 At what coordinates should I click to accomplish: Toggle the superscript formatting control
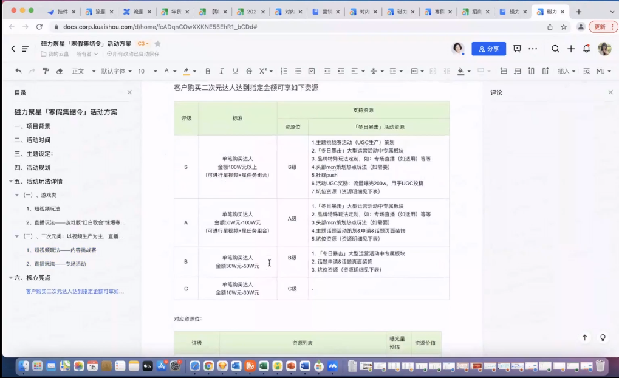point(263,70)
